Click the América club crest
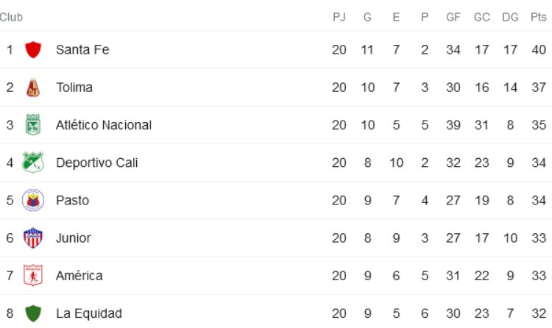Viewport: 552px width, 328px height. [x=32, y=276]
